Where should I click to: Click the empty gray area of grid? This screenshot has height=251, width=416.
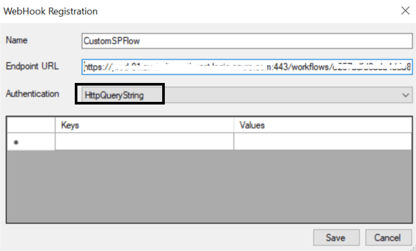(x=211, y=189)
